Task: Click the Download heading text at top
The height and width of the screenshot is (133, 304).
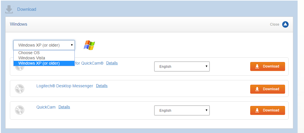Action: pyautogui.click(x=27, y=9)
